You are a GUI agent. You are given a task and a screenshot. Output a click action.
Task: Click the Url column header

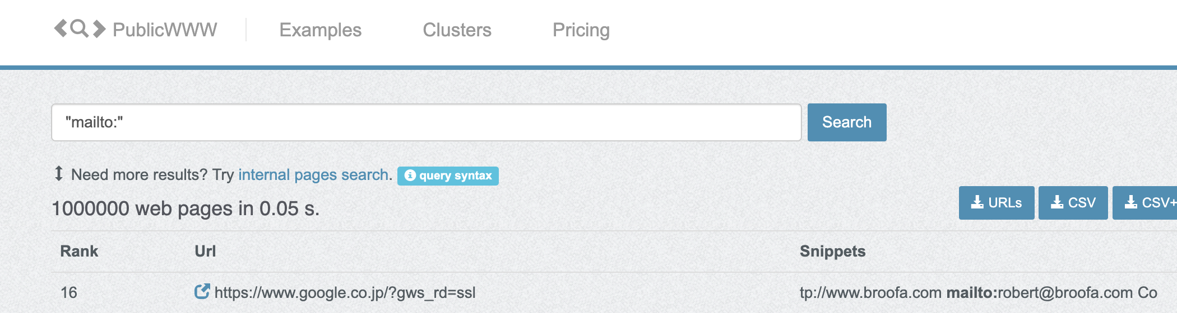coord(205,252)
